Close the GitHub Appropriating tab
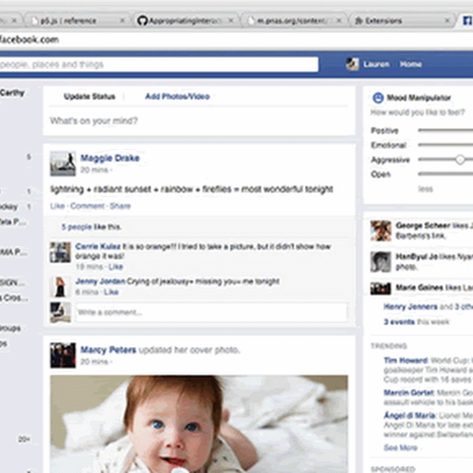 (x=231, y=21)
